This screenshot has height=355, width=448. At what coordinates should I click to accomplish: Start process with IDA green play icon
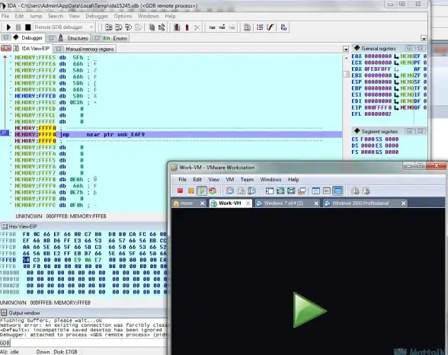click(8, 27)
